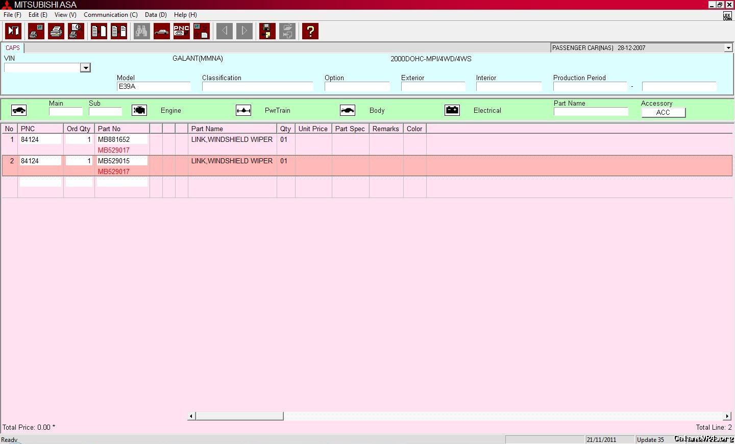The width and height of the screenshot is (735, 444).
Task: Click the Main group car icon
Action: click(x=19, y=110)
